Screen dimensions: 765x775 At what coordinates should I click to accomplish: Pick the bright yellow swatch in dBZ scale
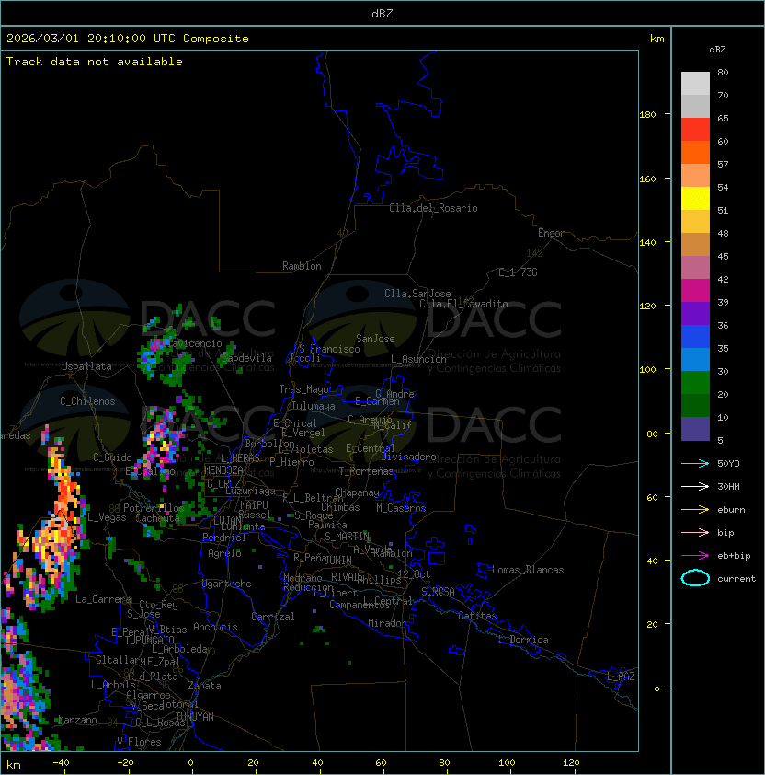(x=695, y=199)
